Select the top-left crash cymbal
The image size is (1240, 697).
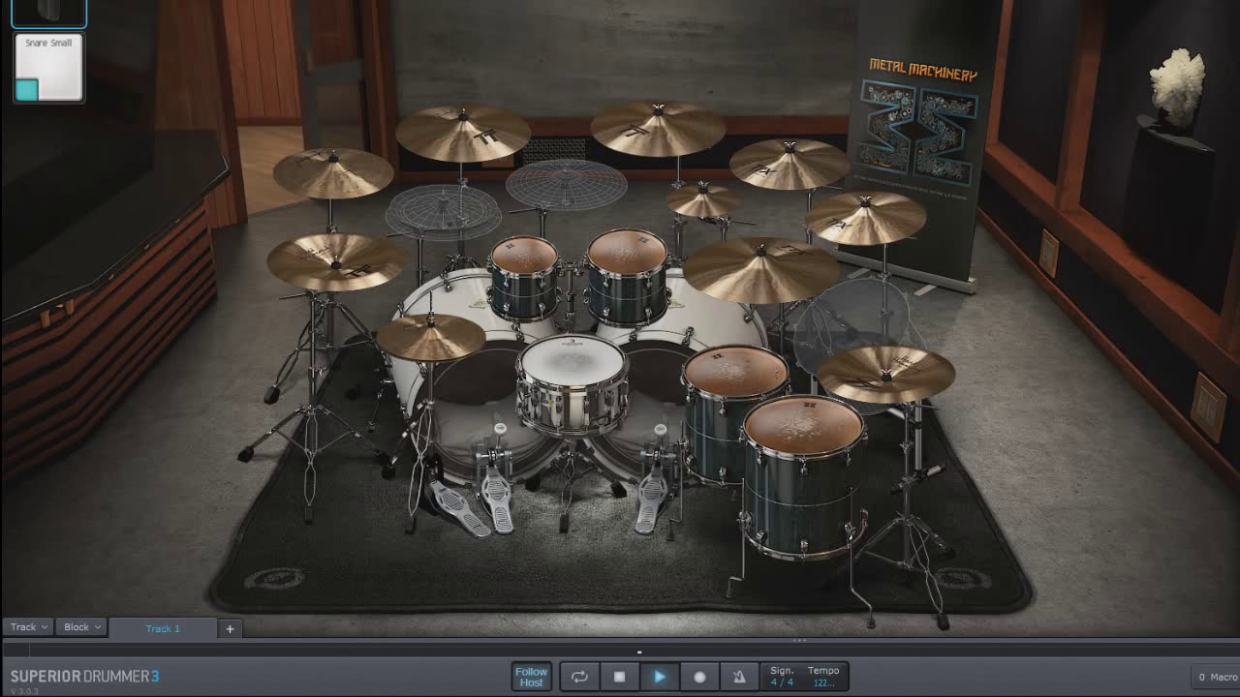[x=463, y=133]
